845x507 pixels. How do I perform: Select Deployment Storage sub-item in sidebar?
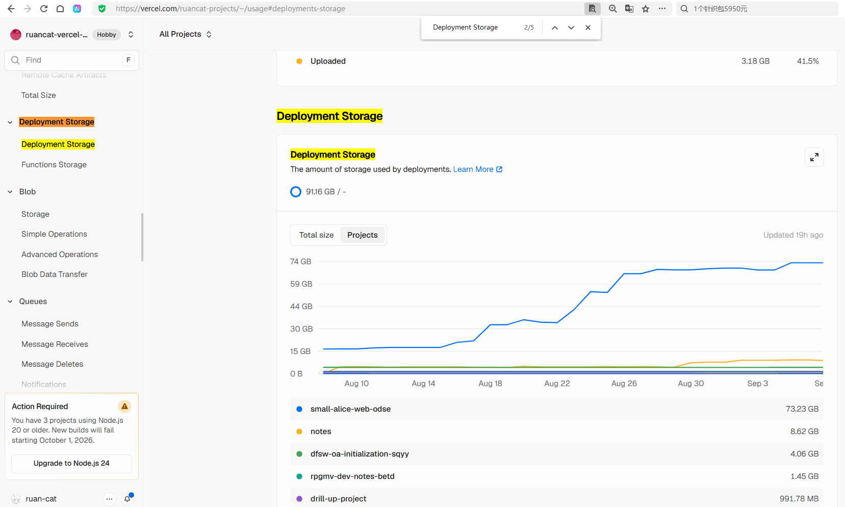point(58,144)
